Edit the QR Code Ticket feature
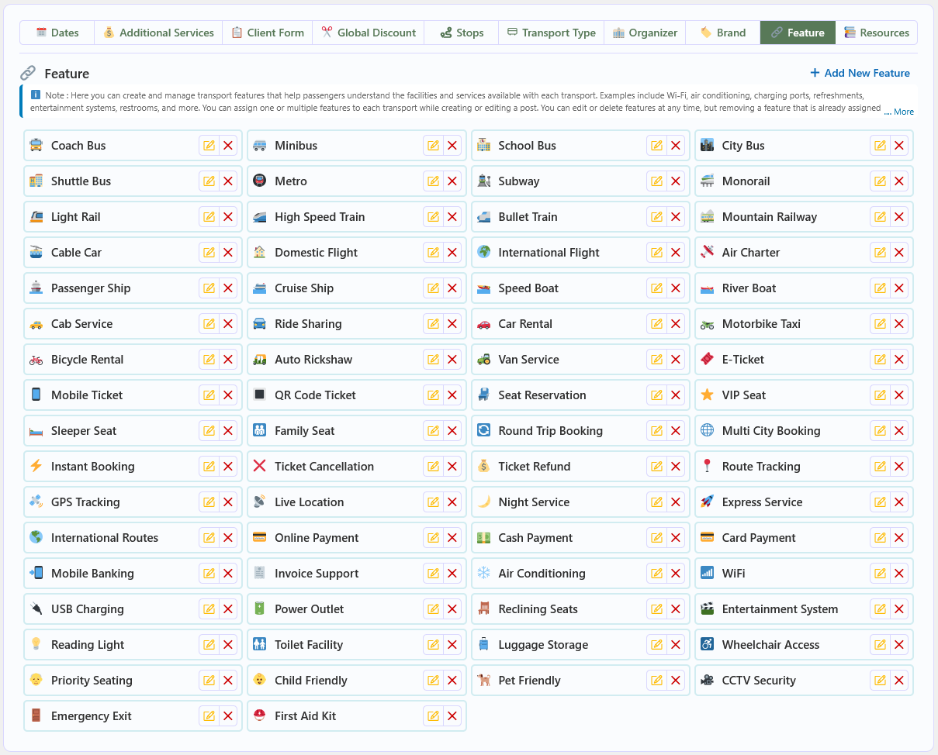Screen dimensions: 938x755 (x=433, y=395)
